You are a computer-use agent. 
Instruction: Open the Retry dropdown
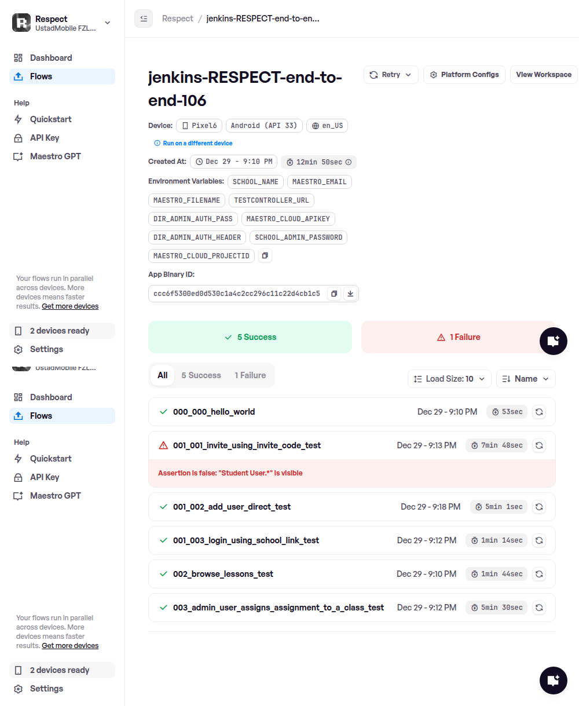(x=391, y=75)
